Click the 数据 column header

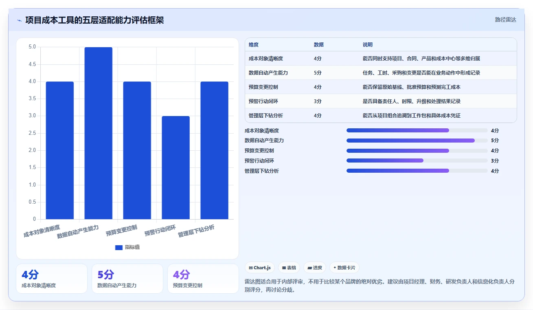click(319, 45)
